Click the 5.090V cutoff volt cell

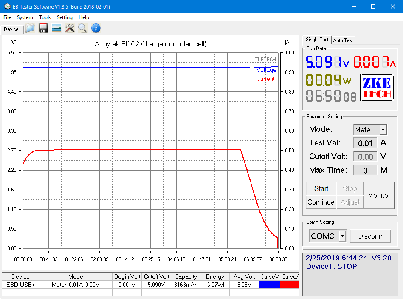click(156, 285)
